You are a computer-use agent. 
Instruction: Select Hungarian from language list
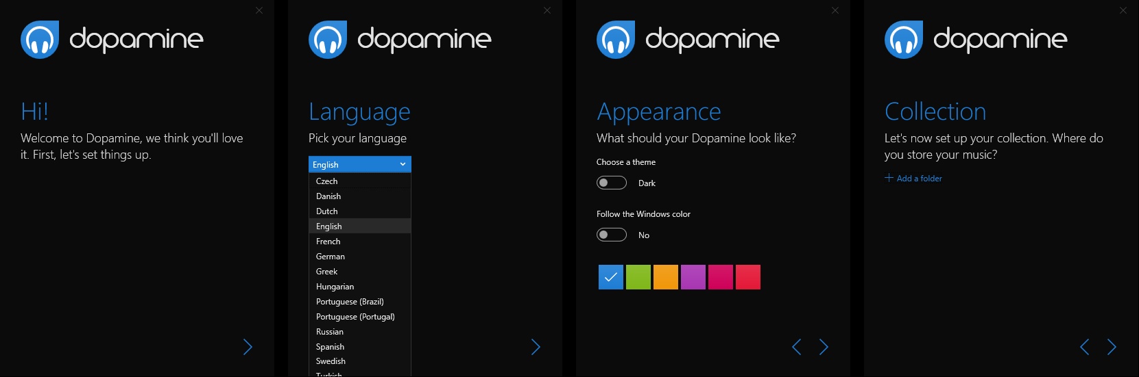360,287
